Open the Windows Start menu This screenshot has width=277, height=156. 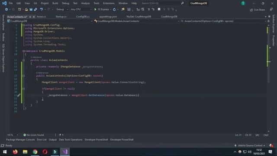pyautogui.click(x=5, y=152)
